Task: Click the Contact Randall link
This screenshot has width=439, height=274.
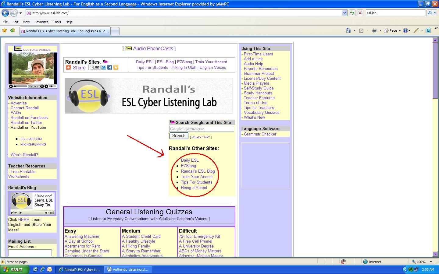Action: coord(25,108)
